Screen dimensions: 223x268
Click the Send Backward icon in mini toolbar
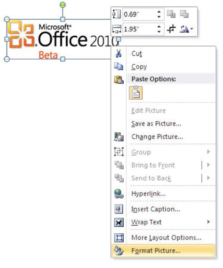184,14
